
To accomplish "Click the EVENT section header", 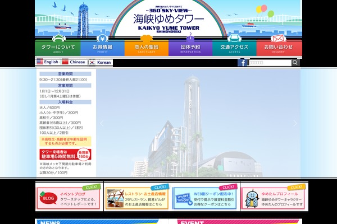I will (x=238, y=221).
